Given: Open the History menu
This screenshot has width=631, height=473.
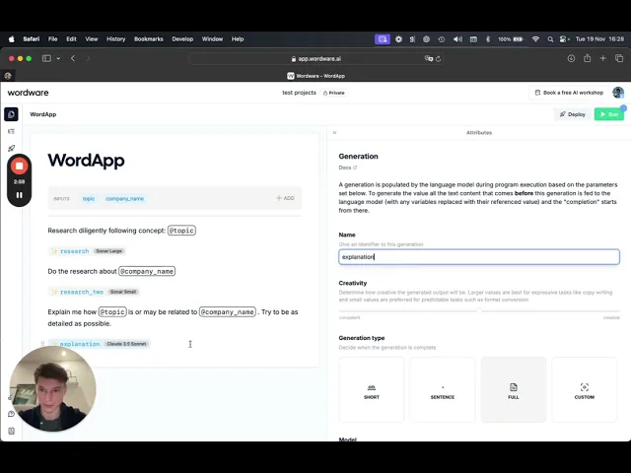Looking at the screenshot, I should pyautogui.click(x=116, y=39).
